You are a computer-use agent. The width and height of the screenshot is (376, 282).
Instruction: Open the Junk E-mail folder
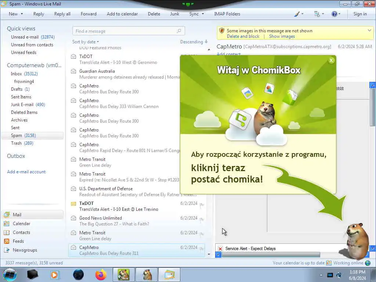(28, 105)
